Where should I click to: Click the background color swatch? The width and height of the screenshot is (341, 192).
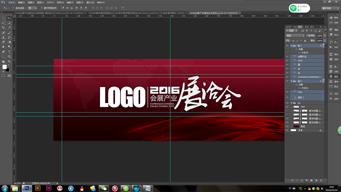tap(8, 70)
